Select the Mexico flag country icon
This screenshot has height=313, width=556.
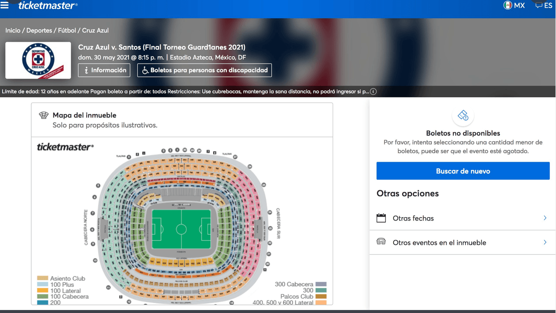coord(507,5)
